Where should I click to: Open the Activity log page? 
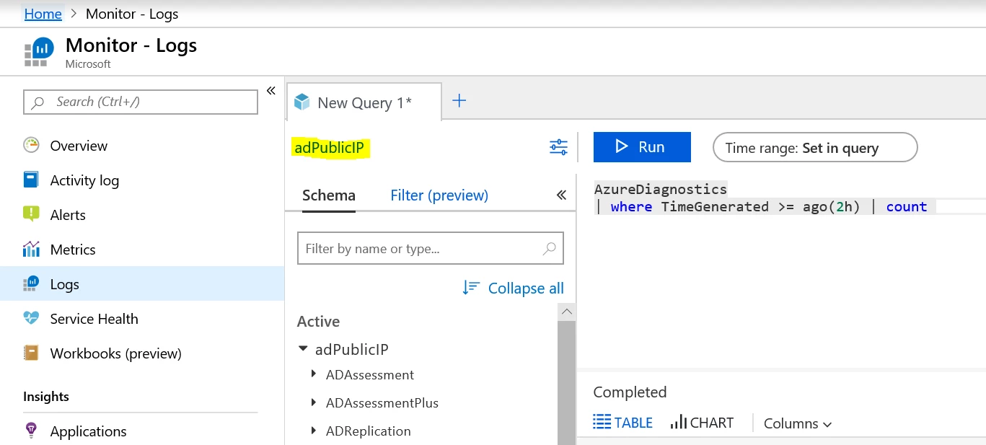[84, 180]
